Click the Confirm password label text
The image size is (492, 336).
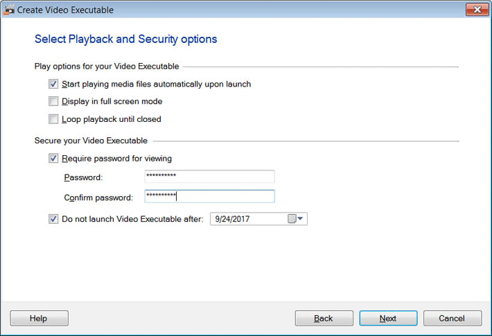click(x=98, y=197)
